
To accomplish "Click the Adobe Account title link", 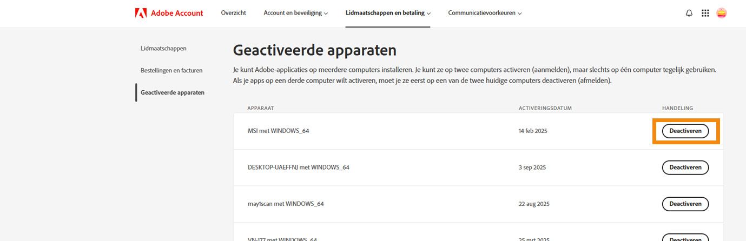I will [177, 13].
